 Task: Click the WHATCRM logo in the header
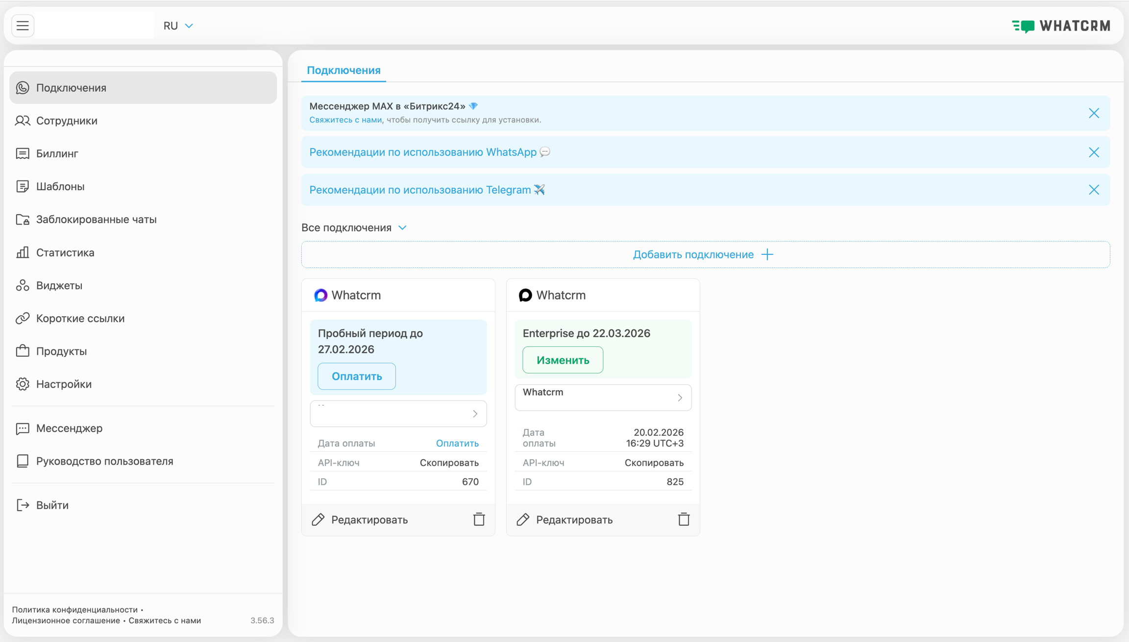pyautogui.click(x=1061, y=25)
